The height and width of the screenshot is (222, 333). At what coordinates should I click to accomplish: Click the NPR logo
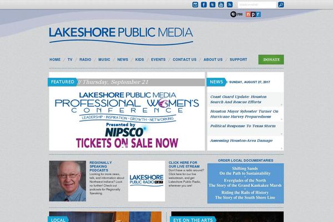click(x=253, y=14)
